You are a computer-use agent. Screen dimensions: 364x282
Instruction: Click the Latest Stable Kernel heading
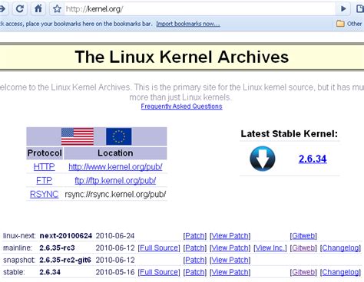(290, 133)
